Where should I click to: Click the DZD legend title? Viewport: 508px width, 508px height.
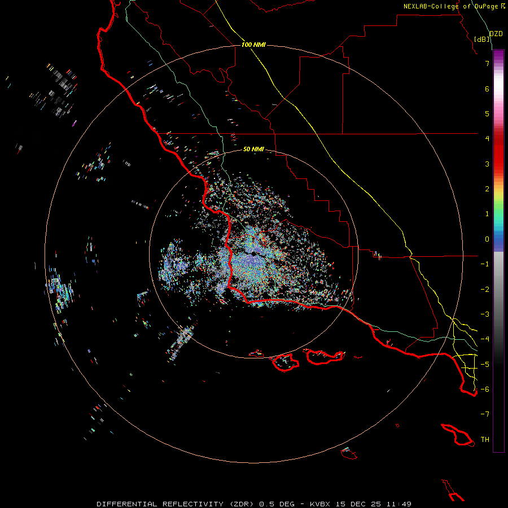click(x=496, y=34)
